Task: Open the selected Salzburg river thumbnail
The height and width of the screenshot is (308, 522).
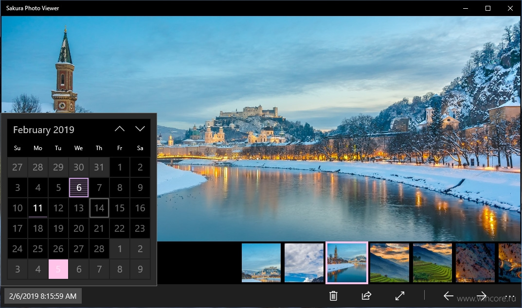Action: point(347,263)
